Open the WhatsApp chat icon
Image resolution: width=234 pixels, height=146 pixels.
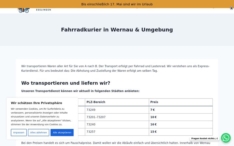226,138
